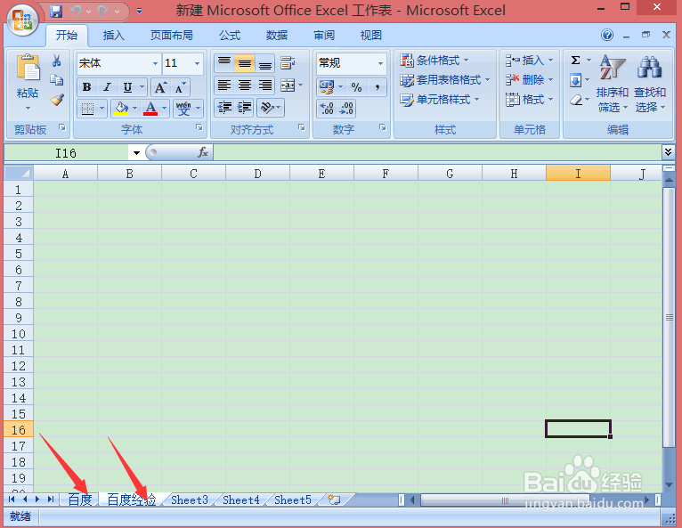Image resolution: width=682 pixels, height=528 pixels.
Task: Click the Paste clipboard icon
Action: [28, 68]
